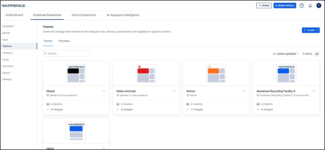The image size is (325, 150).
Task: Click the location pin on Astron card
Action: 188,95
